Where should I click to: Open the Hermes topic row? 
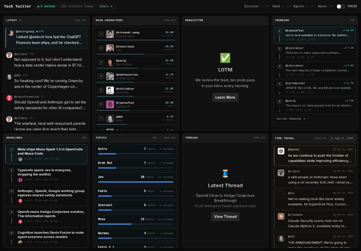[136, 235]
